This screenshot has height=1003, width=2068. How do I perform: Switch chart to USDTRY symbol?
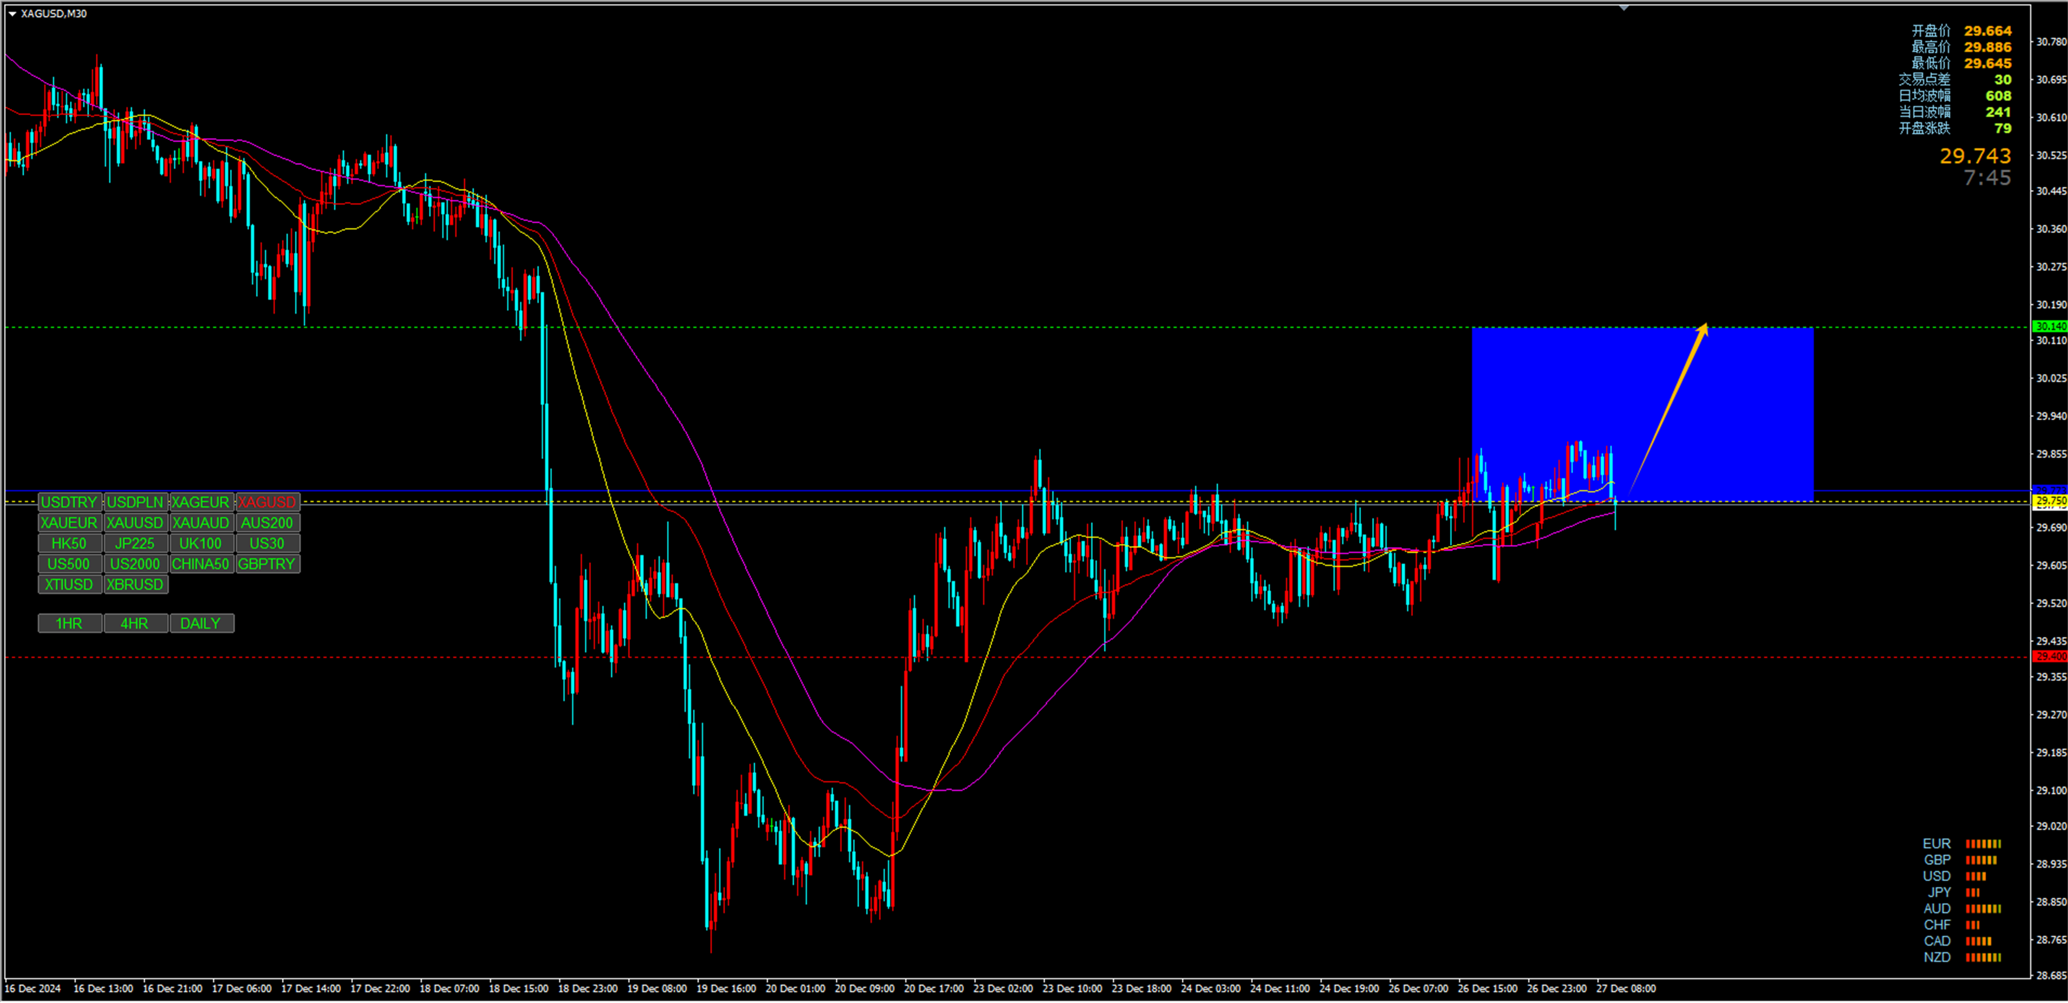(x=70, y=503)
